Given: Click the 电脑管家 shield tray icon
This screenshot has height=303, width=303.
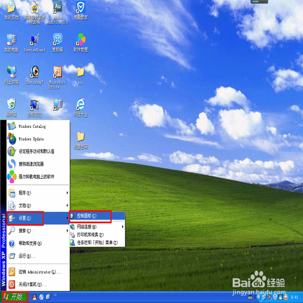Looking at the screenshot, I should click(x=275, y=297).
